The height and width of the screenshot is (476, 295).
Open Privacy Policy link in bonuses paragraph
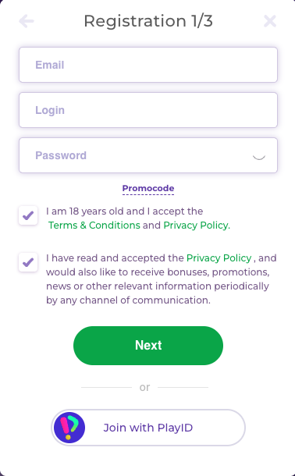click(x=219, y=258)
